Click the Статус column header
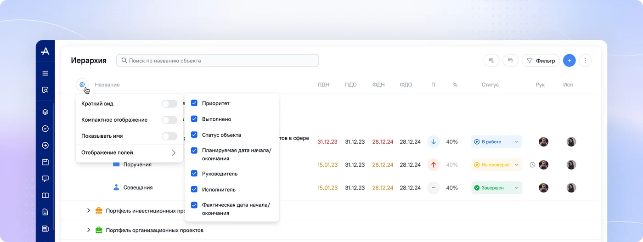Screen dimensions: 643x242 point(490,85)
